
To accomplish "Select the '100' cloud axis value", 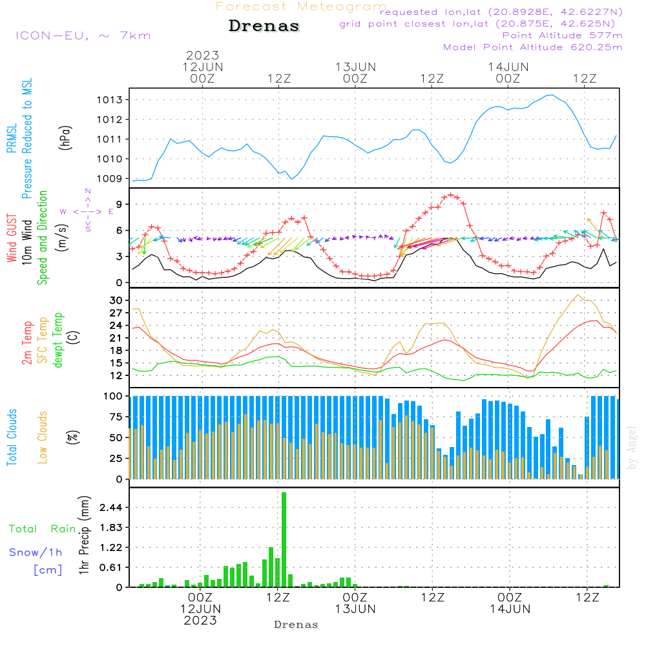I will [113, 397].
